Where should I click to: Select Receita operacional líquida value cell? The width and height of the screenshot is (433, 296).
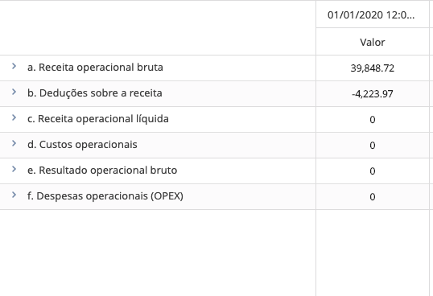(373, 120)
